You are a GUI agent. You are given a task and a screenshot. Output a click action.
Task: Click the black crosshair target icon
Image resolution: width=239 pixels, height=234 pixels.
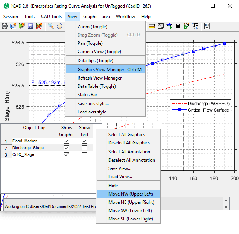(178, 26)
